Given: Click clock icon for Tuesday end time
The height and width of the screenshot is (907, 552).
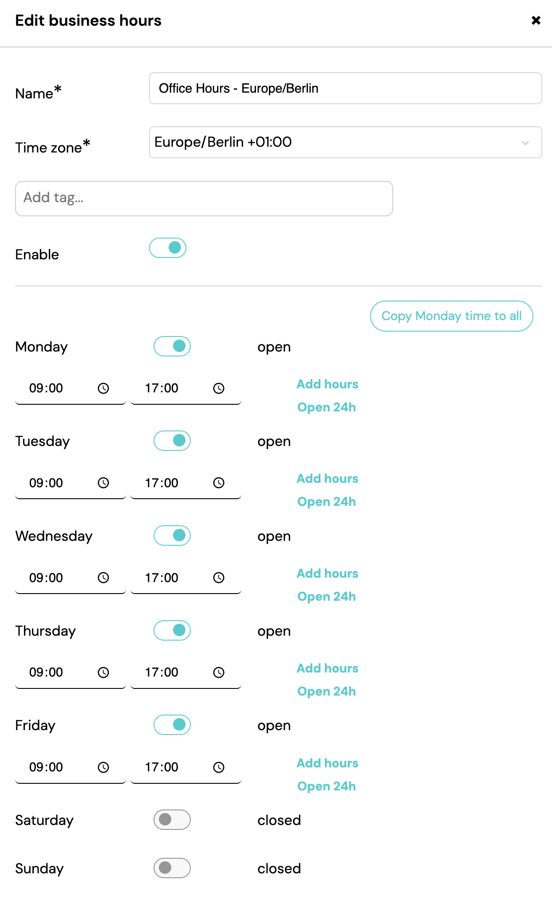Looking at the screenshot, I should coord(219,483).
